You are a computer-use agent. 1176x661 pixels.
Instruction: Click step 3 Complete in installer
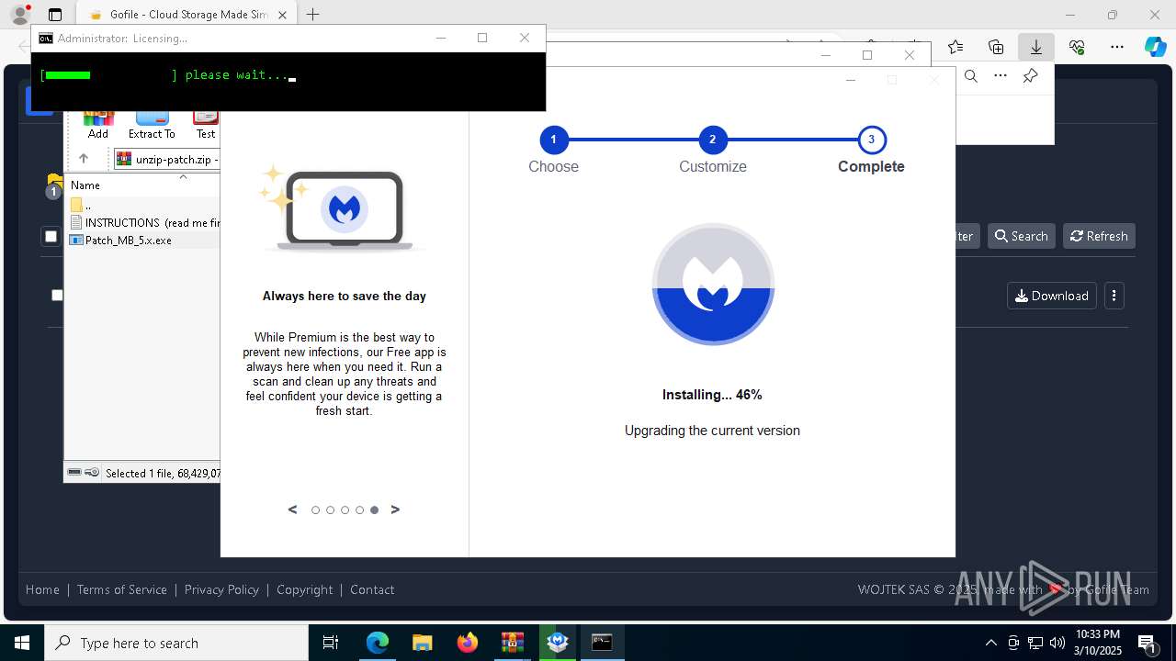pos(871,151)
